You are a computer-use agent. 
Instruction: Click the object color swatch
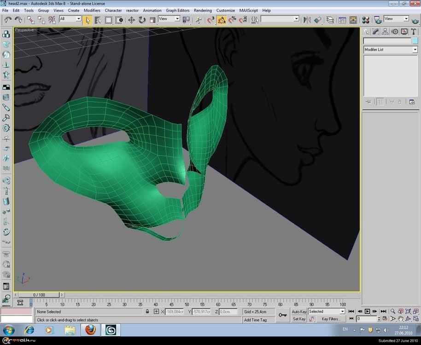(414, 40)
